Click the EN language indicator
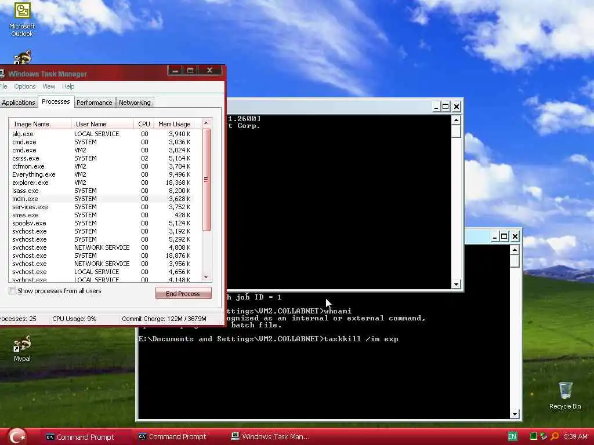 [x=512, y=437]
